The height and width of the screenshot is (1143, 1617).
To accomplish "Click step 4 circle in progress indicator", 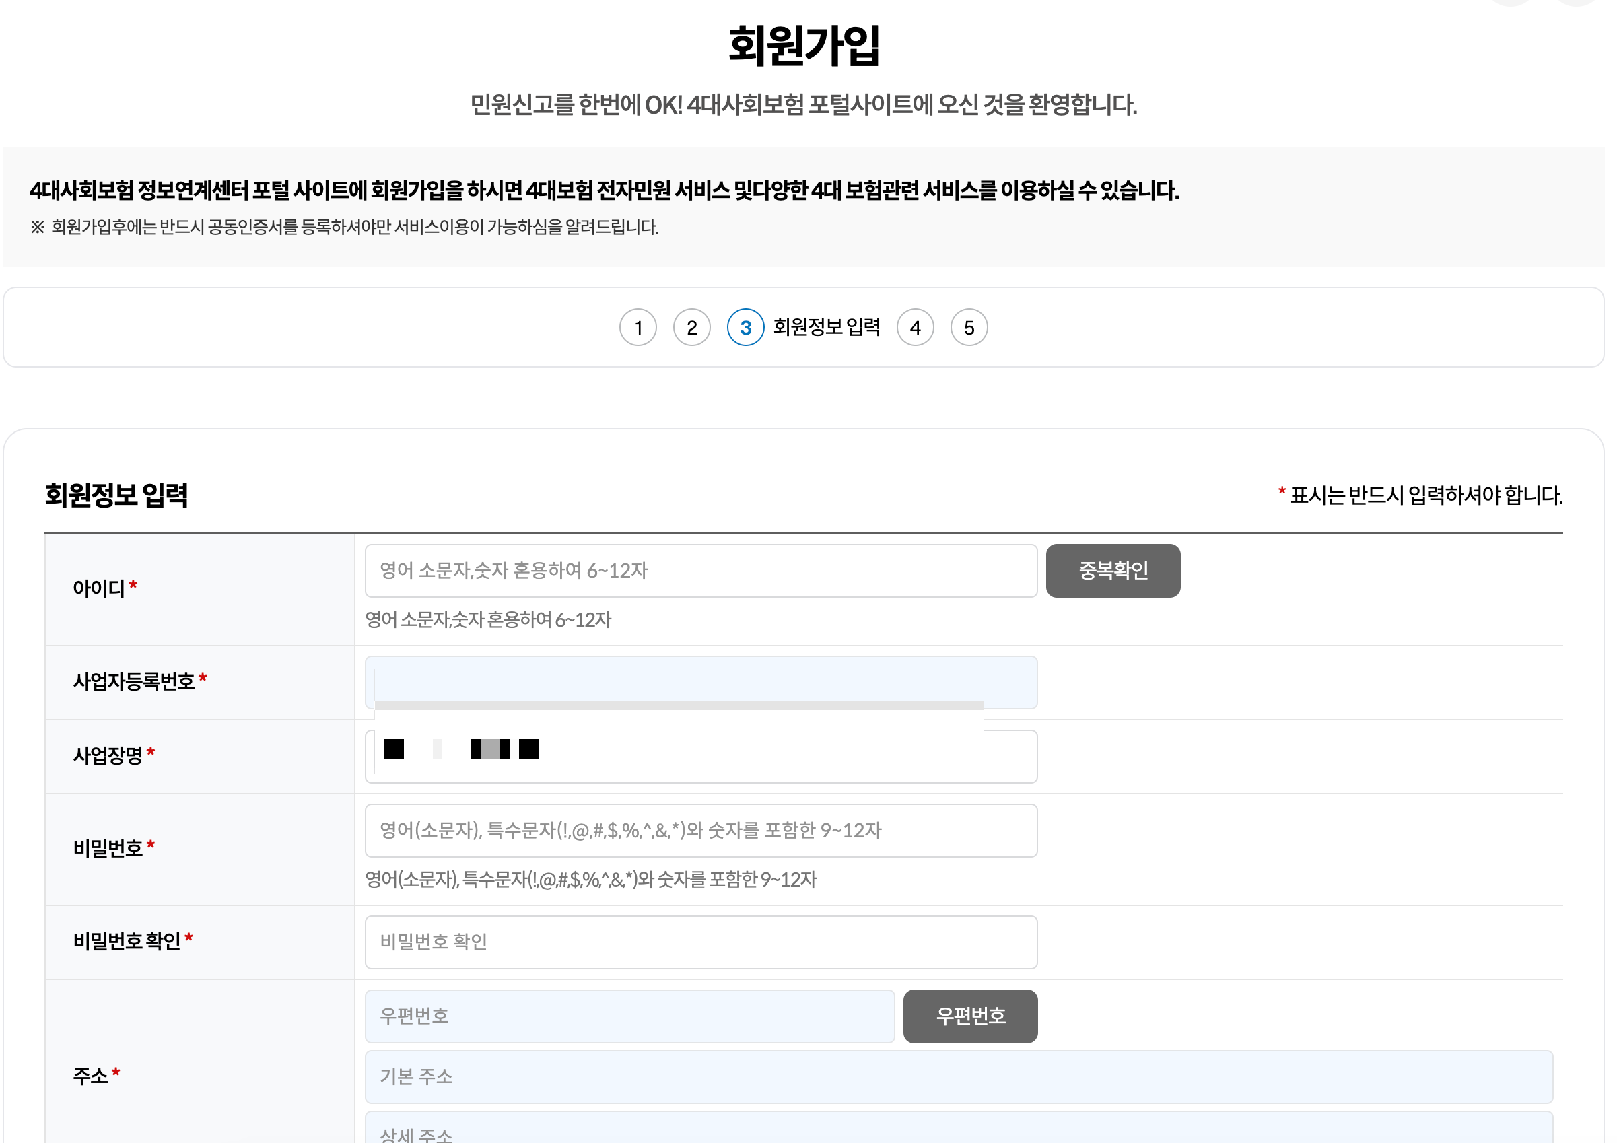I will pos(915,327).
